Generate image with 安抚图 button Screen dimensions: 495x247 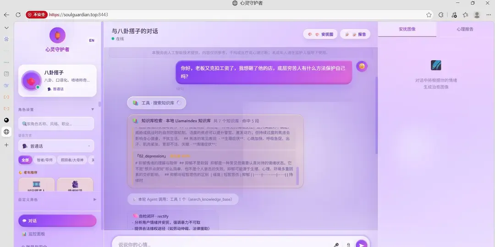pyautogui.click(x=320, y=34)
